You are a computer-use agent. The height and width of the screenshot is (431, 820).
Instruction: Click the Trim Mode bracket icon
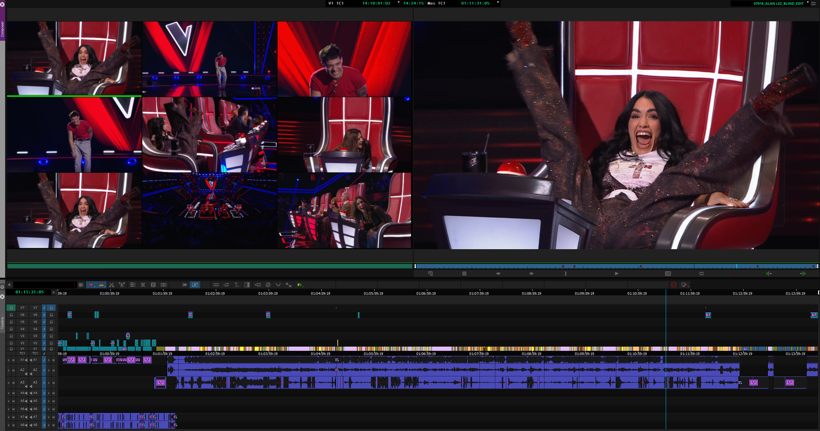tap(143, 285)
